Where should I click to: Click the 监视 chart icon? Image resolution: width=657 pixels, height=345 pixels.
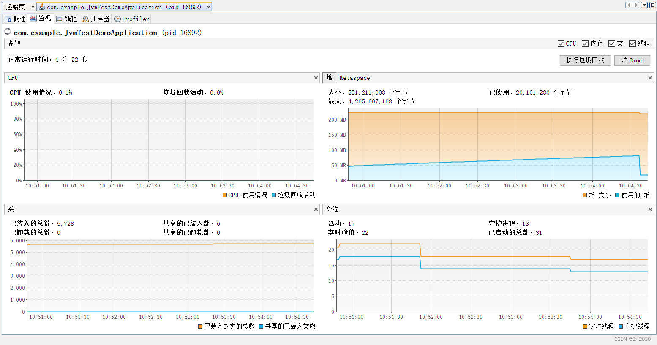click(x=33, y=18)
